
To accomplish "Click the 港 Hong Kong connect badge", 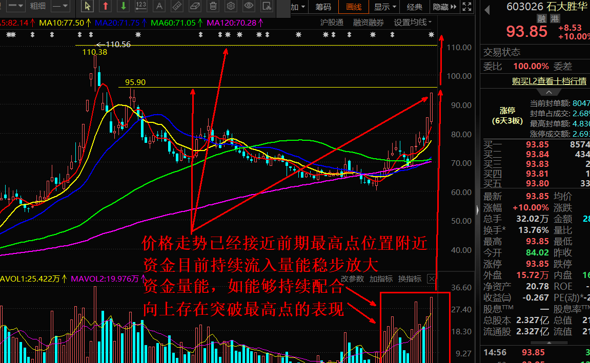I will click(555, 18).
